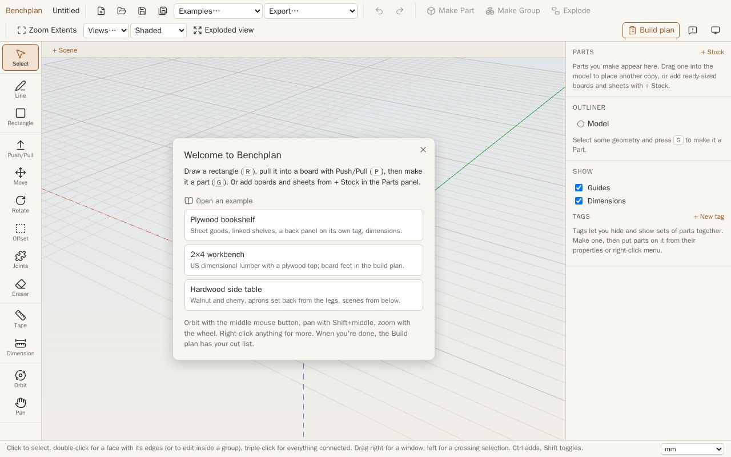Pick the Rotate tool
Image resolution: width=731 pixels, height=457 pixels.
click(x=21, y=205)
